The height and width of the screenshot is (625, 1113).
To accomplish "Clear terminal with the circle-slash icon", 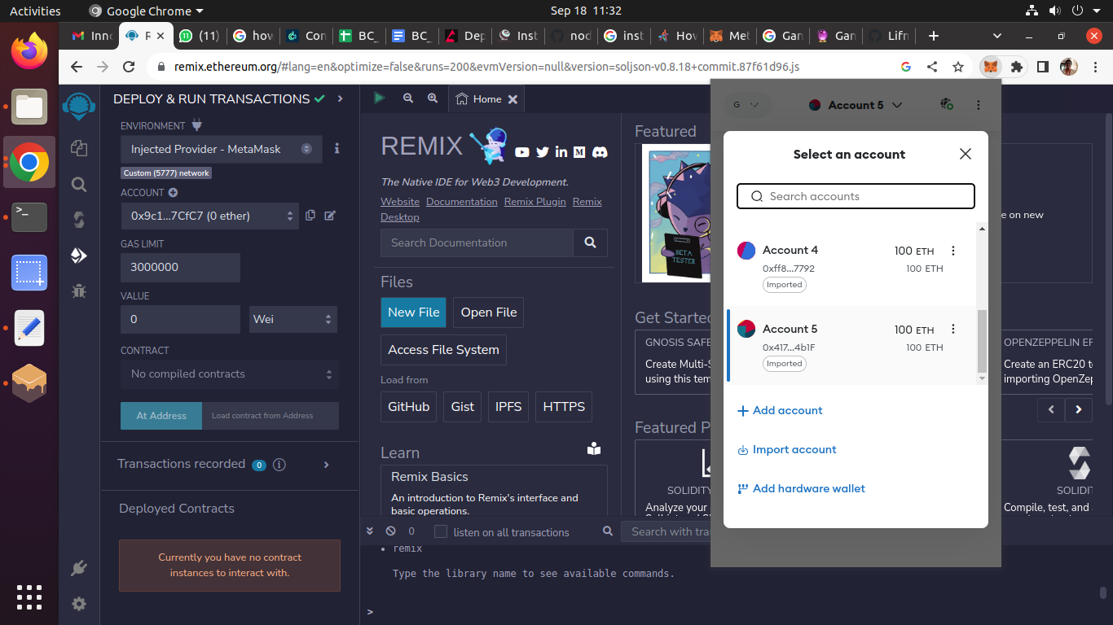I will pos(390,531).
